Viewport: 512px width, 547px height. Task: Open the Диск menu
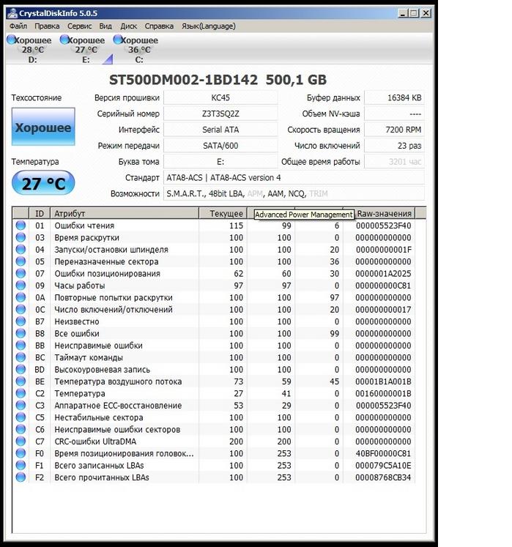tap(128, 26)
